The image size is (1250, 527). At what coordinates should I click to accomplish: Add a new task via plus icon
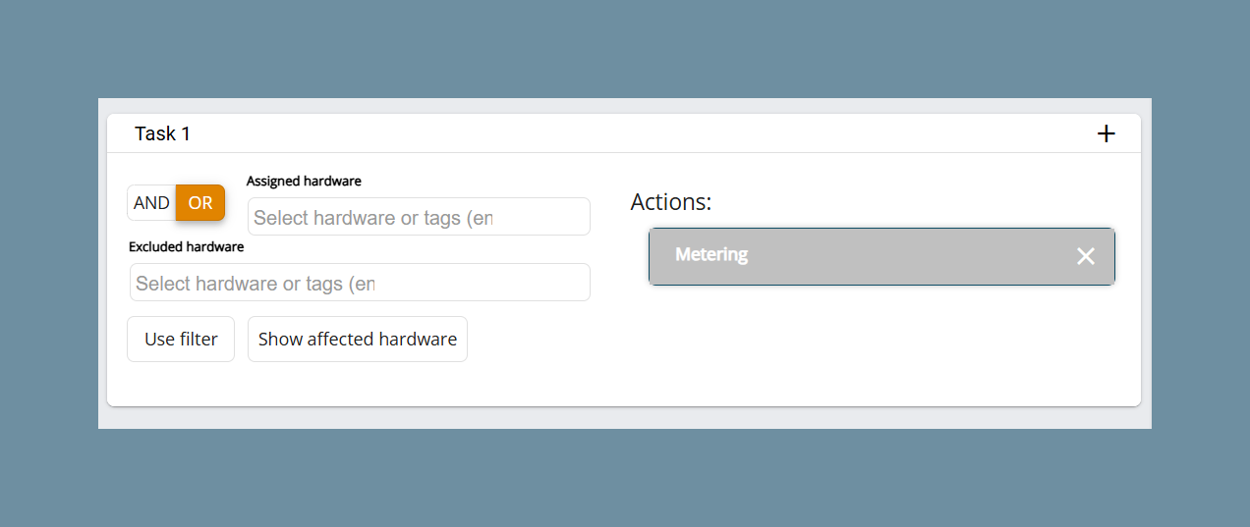[x=1106, y=133]
